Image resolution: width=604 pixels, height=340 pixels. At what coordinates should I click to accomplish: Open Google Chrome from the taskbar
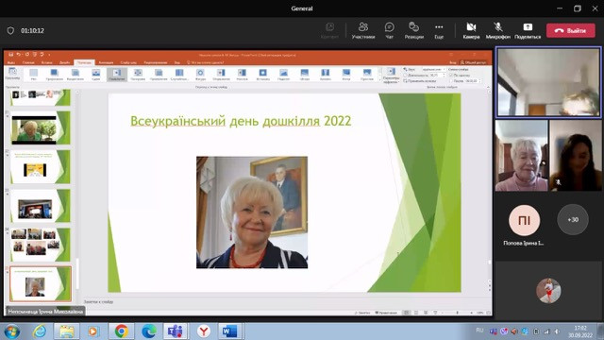tap(122, 331)
